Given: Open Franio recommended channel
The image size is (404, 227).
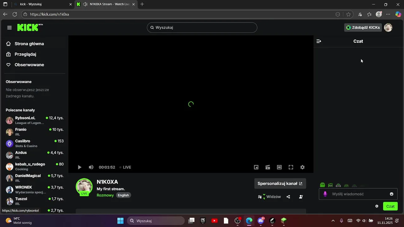Looking at the screenshot, I should [35, 132].
